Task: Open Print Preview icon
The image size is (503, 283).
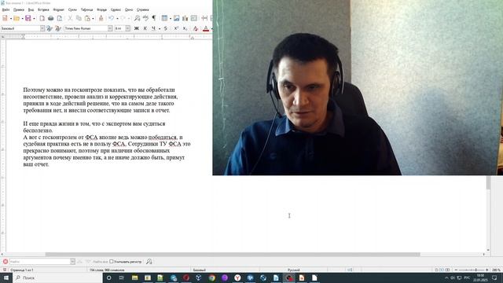Action: [60, 18]
